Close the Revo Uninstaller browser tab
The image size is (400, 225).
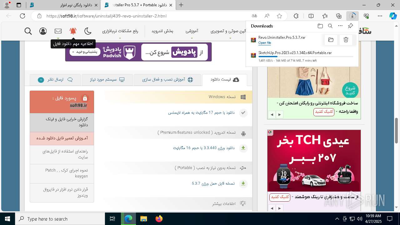click(170, 5)
